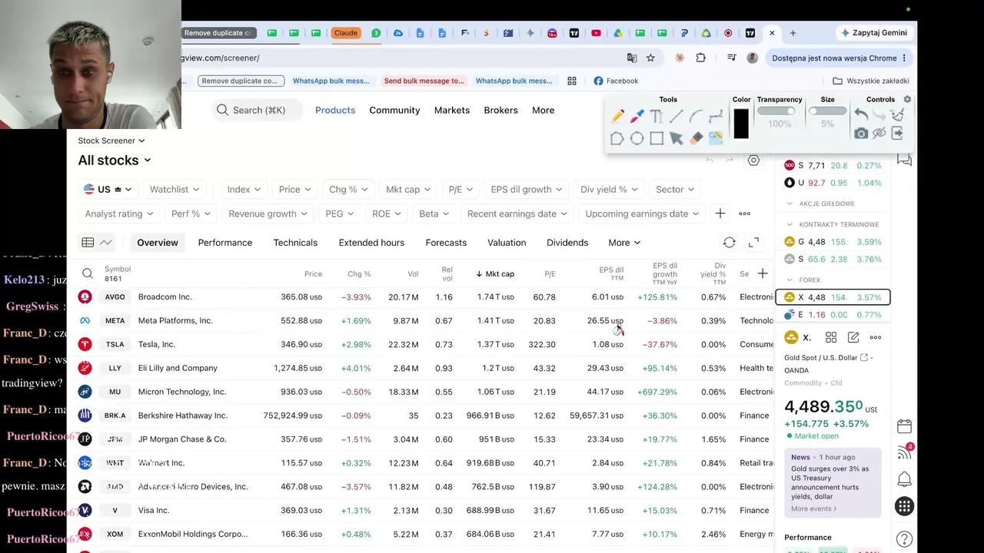The image size is (984, 553).
Task: Exit the annotation toolbar
Action: [x=897, y=134]
